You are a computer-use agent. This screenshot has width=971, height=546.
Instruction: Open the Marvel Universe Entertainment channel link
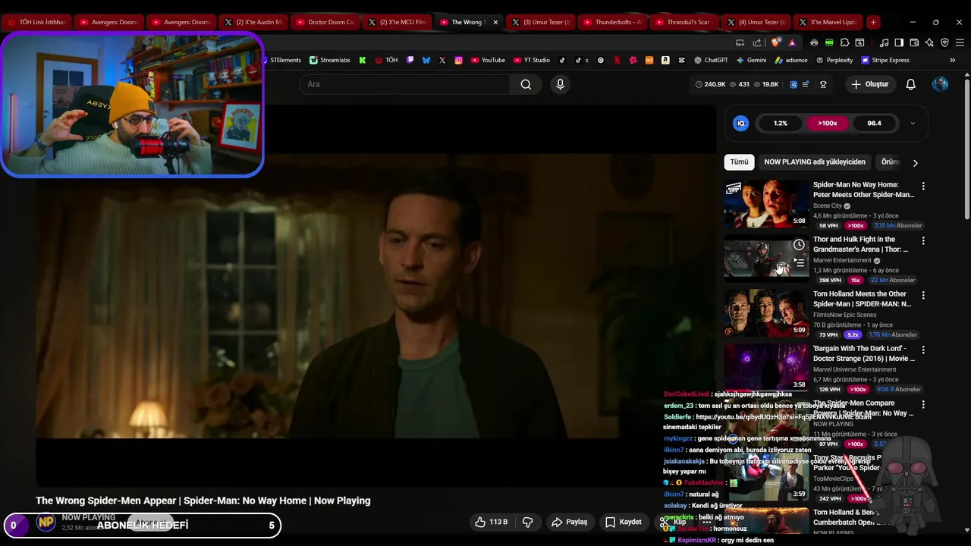854,369
